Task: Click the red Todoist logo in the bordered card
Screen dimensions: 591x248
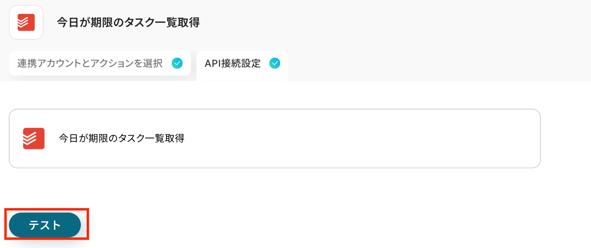Action: pyautogui.click(x=34, y=138)
